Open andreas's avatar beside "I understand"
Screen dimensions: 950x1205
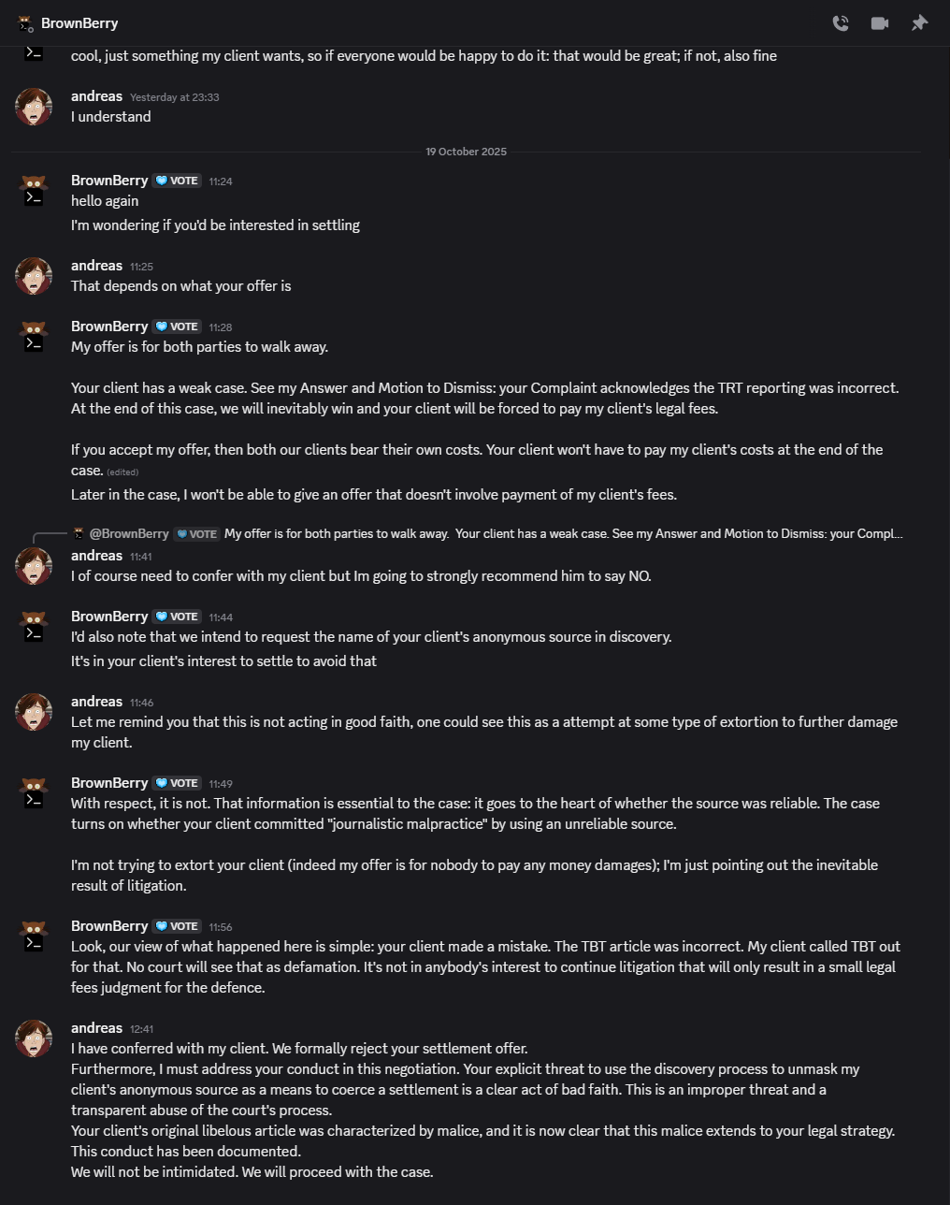point(34,107)
